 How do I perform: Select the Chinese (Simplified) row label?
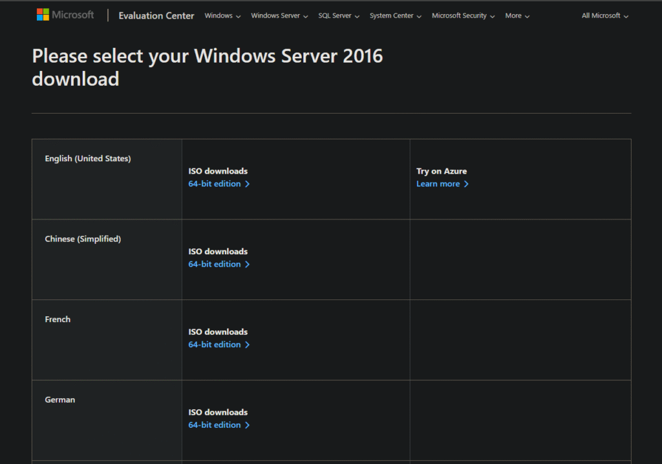83,239
